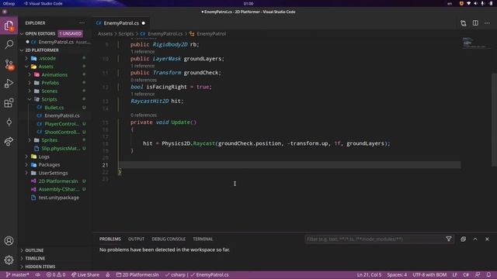Click Spaces: 4 indentation selector
This screenshot has height=279, width=497.
point(397,274)
